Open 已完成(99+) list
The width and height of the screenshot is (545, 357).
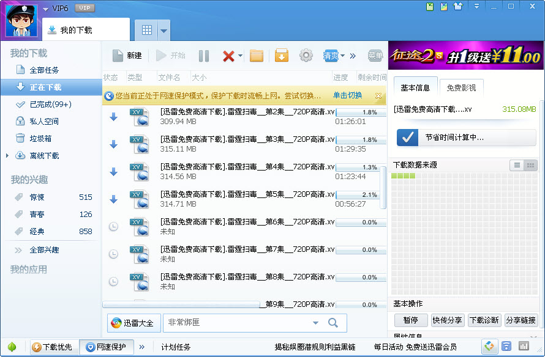(51, 104)
